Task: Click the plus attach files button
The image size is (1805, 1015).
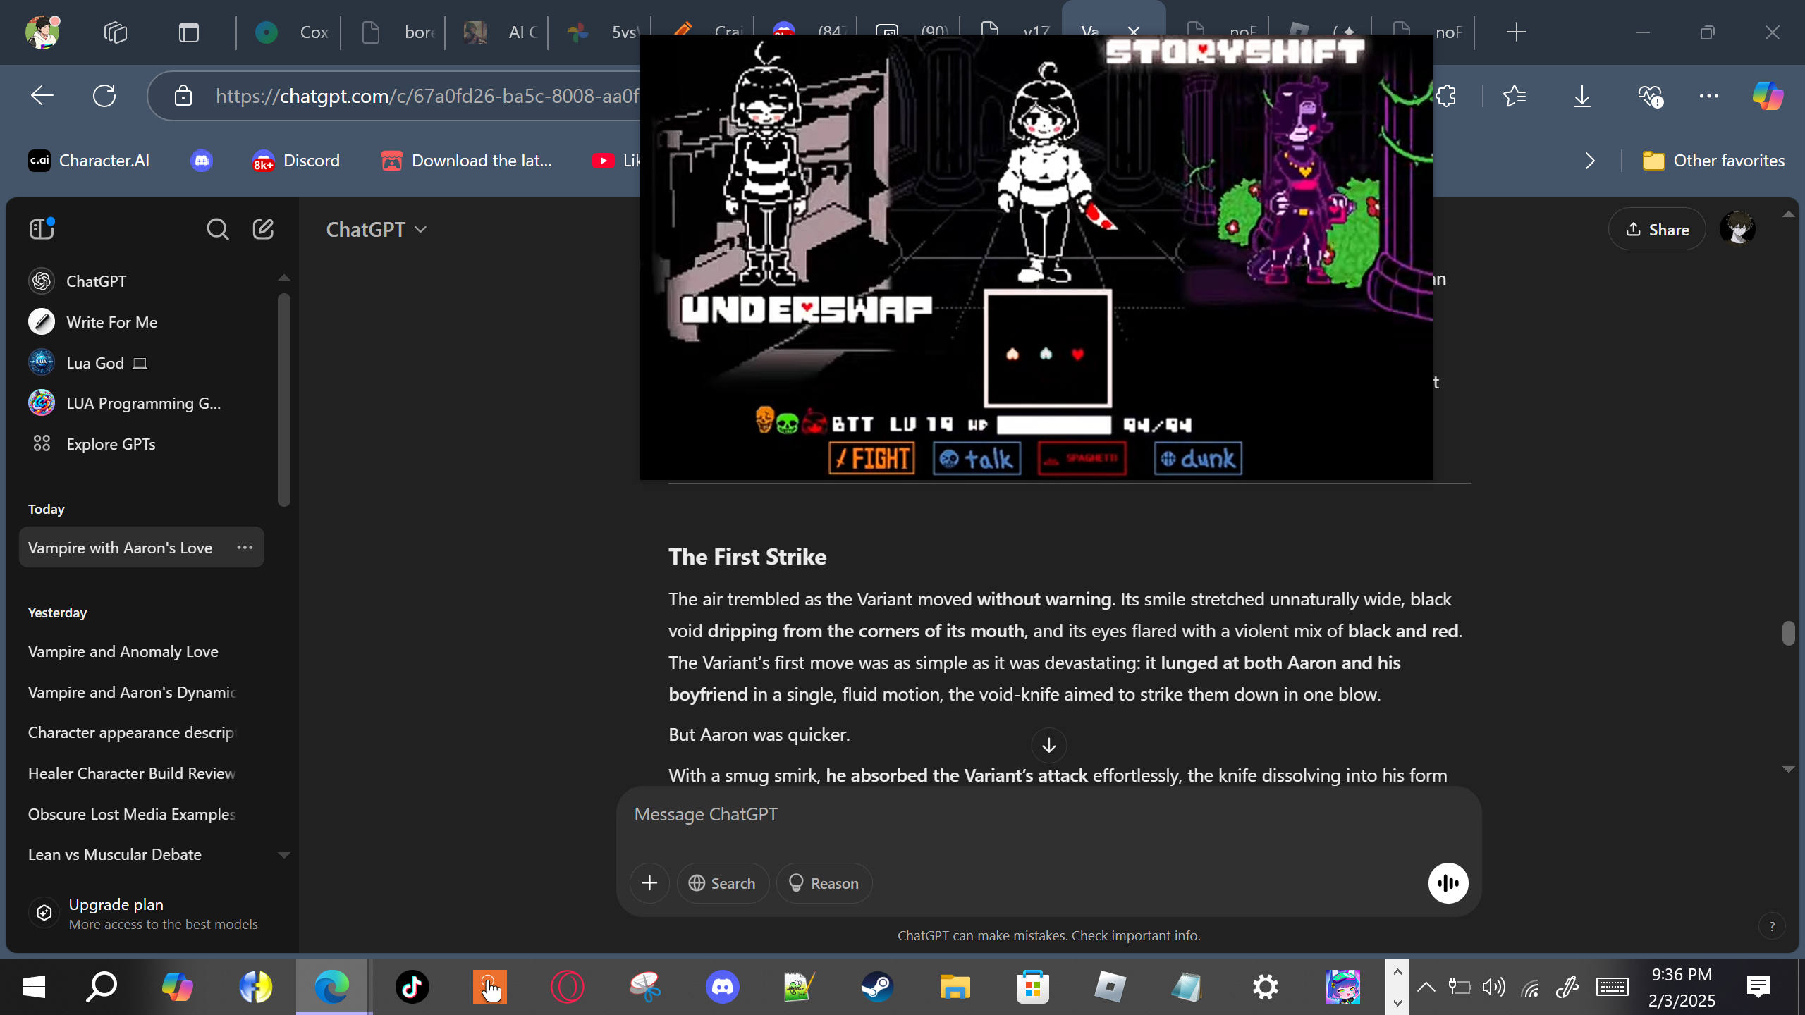Action: tap(649, 883)
